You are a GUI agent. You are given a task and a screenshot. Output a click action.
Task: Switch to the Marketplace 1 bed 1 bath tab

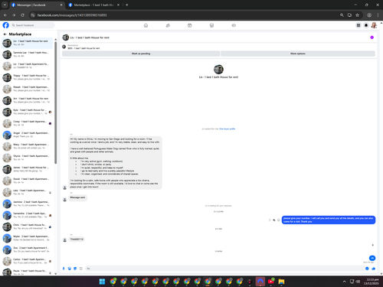94,5
